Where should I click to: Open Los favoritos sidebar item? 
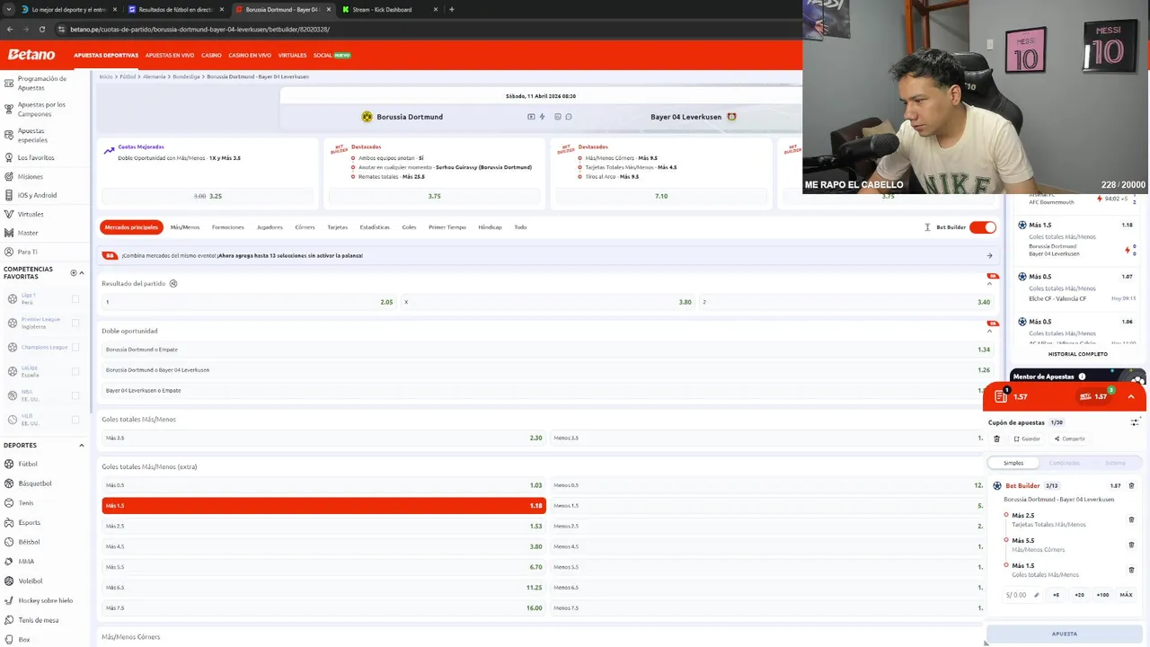35,157
